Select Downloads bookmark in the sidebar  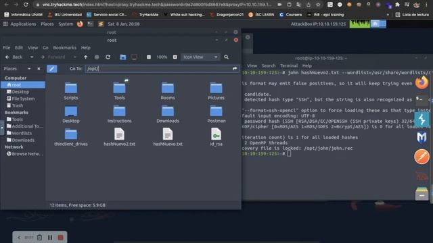(23, 140)
